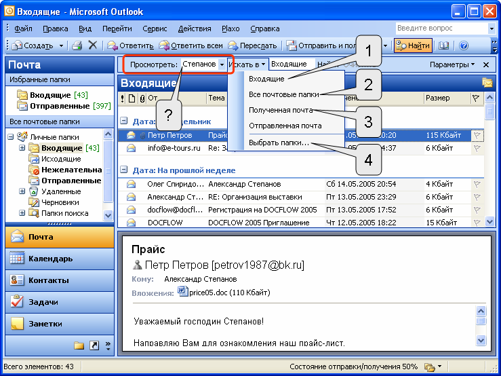This screenshot has width=501, height=376.
Task: Select the Удаленные folder
Action: coord(55,191)
